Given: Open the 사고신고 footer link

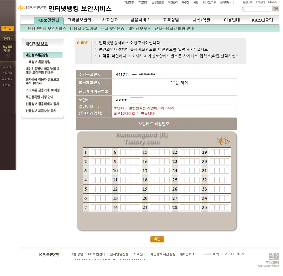Looking at the screenshot, I should pos(140,254).
